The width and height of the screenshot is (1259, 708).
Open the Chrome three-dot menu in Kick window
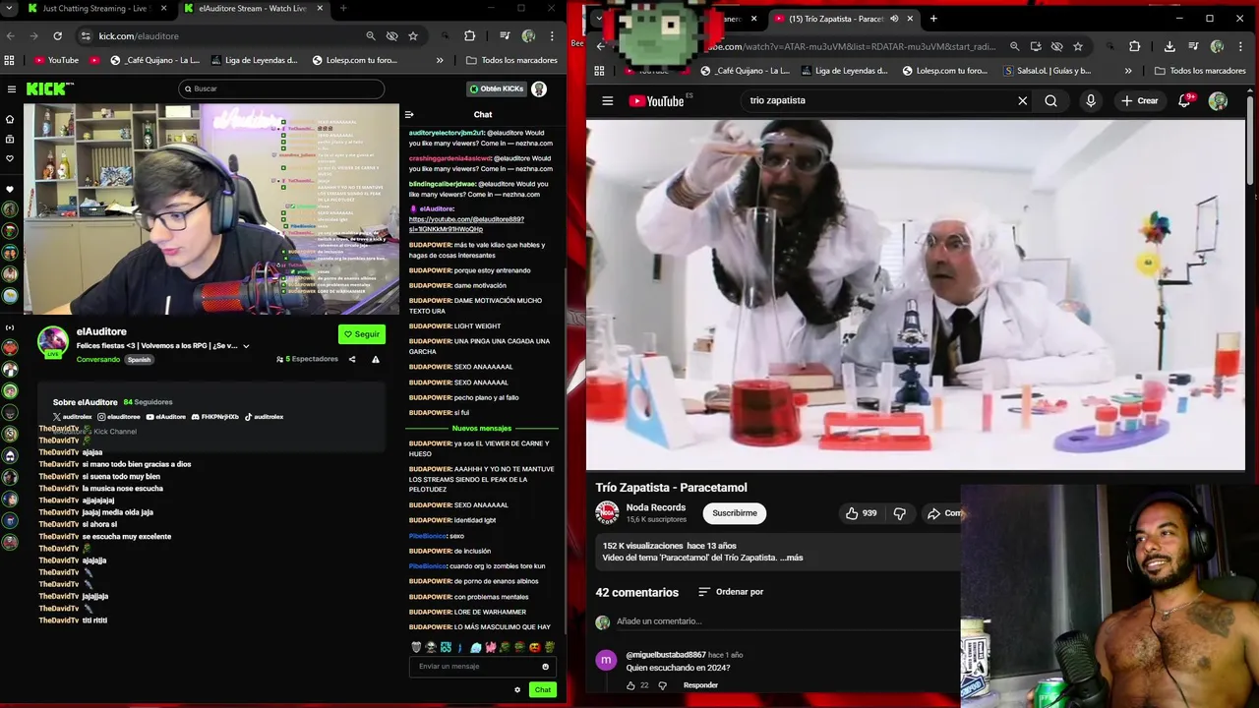(x=552, y=35)
